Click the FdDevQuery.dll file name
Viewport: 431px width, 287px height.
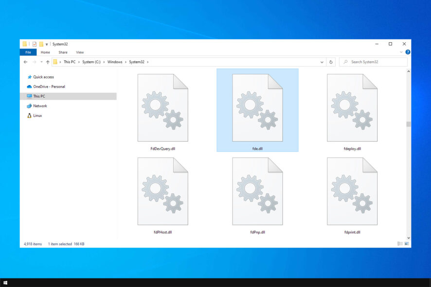pyautogui.click(x=163, y=149)
